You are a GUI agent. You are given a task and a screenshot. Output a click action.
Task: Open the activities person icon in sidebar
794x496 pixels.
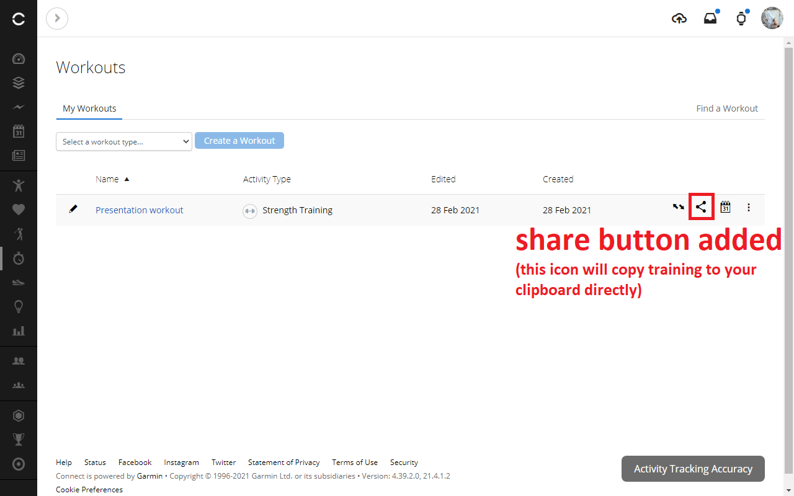coord(19,185)
